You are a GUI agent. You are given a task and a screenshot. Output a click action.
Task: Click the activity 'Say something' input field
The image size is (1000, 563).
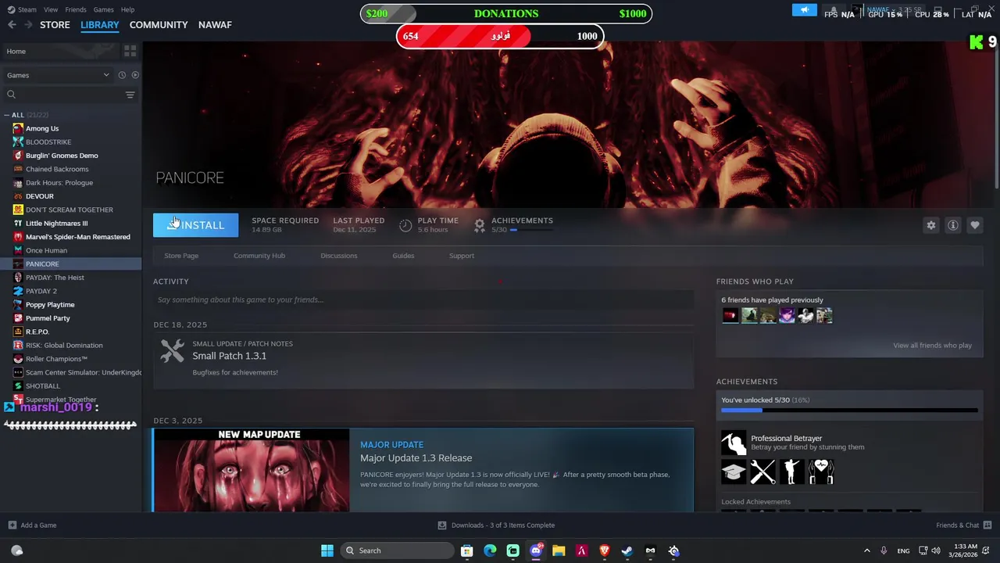pyautogui.click(x=423, y=299)
